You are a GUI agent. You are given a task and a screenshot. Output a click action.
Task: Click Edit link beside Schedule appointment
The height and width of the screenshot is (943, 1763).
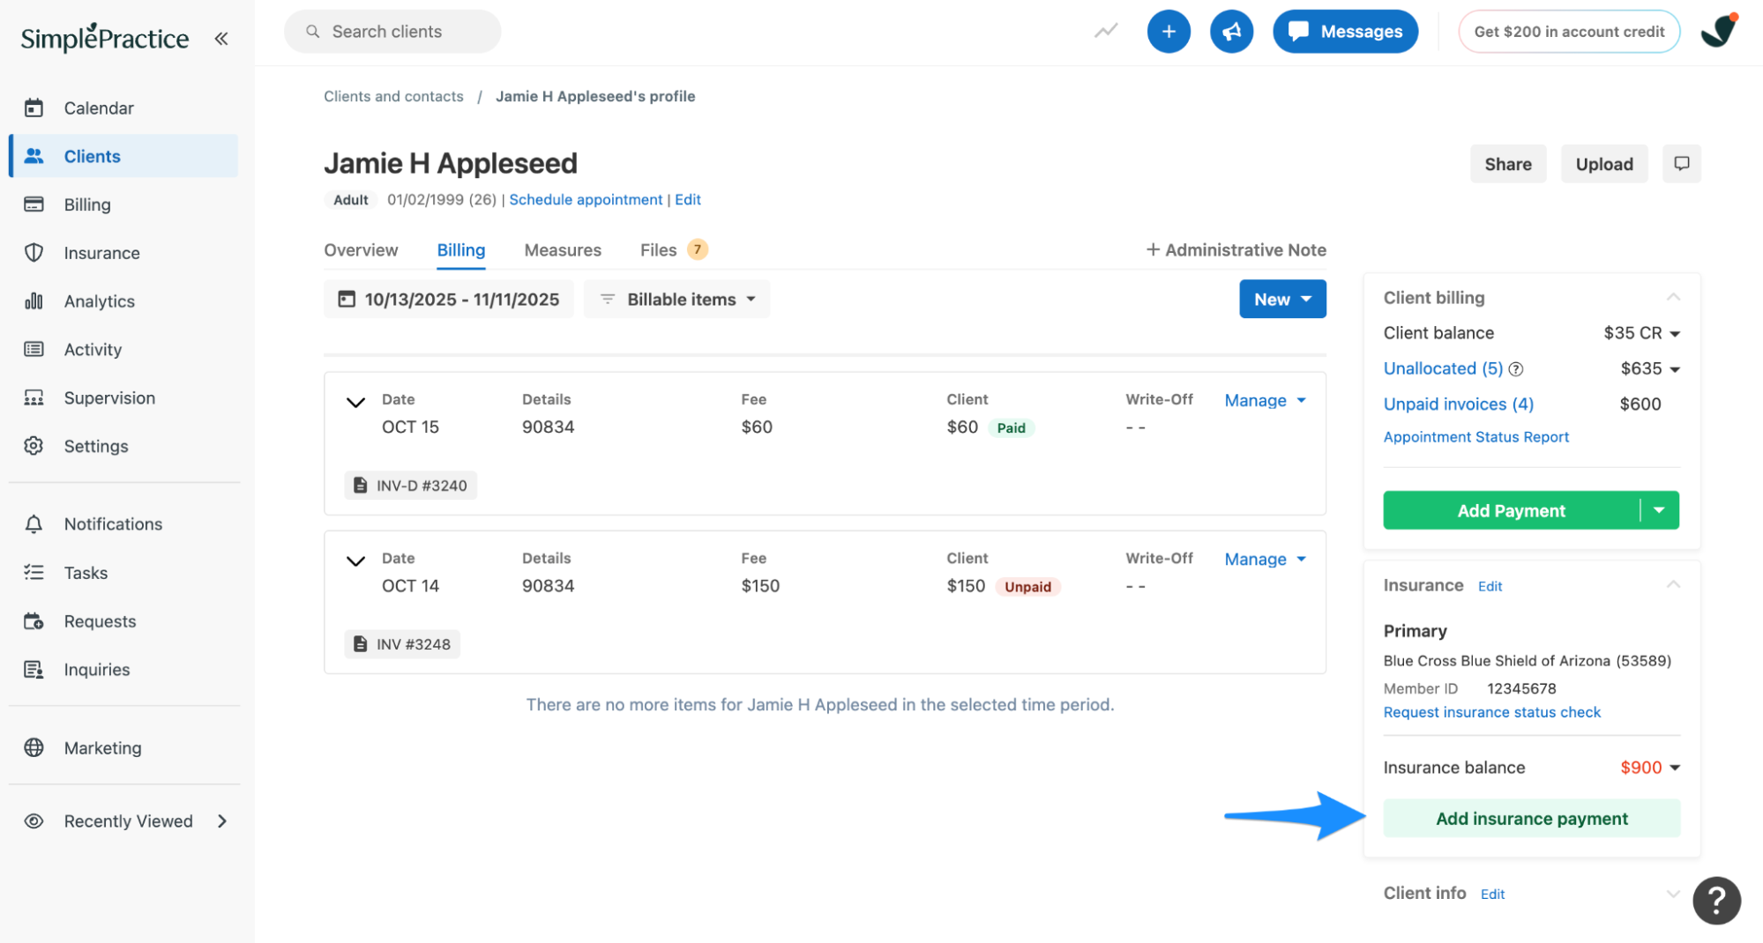[688, 199]
